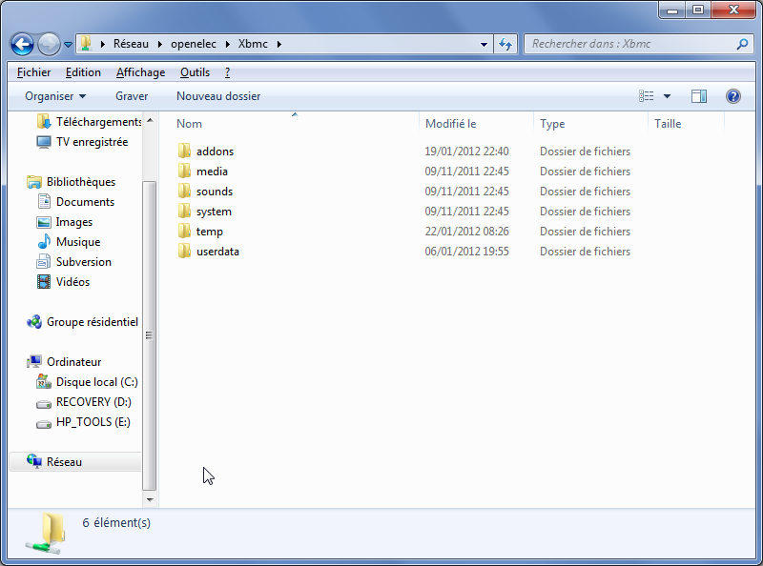Select the system folder icon
The height and width of the screenshot is (566, 763).
click(x=184, y=211)
